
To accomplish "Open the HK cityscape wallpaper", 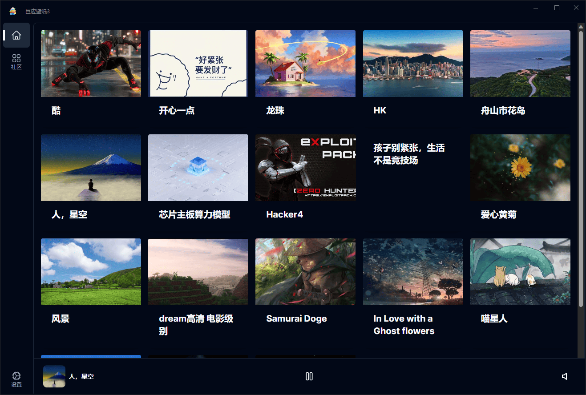I will [x=413, y=63].
